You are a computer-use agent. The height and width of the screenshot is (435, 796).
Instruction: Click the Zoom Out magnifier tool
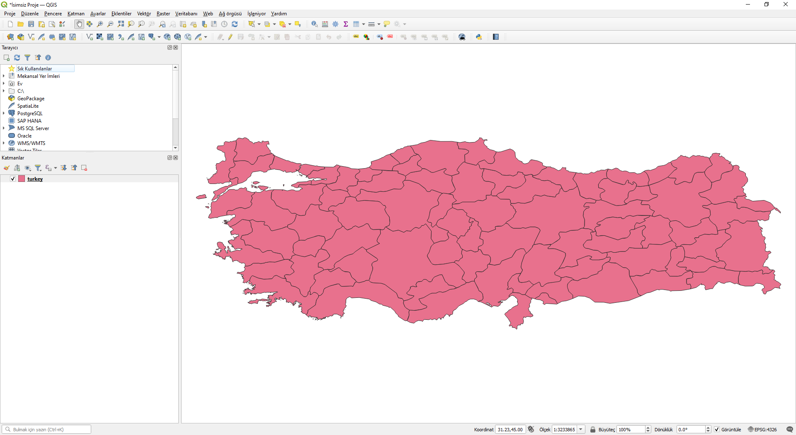(110, 24)
